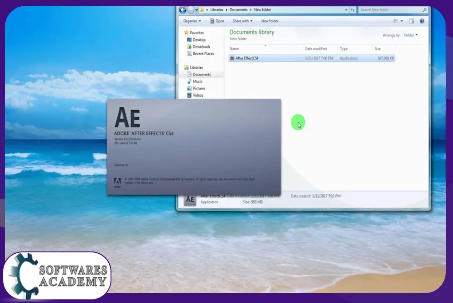This screenshot has height=303, width=453.
Task: Click Open in Explorer toolbar
Action: [217, 21]
